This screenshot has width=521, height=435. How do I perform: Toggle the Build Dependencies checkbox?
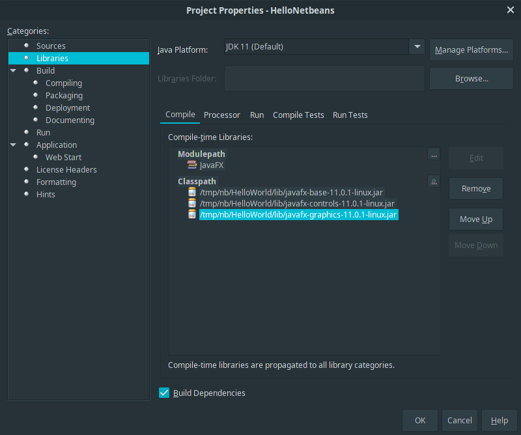pyautogui.click(x=164, y=393)
